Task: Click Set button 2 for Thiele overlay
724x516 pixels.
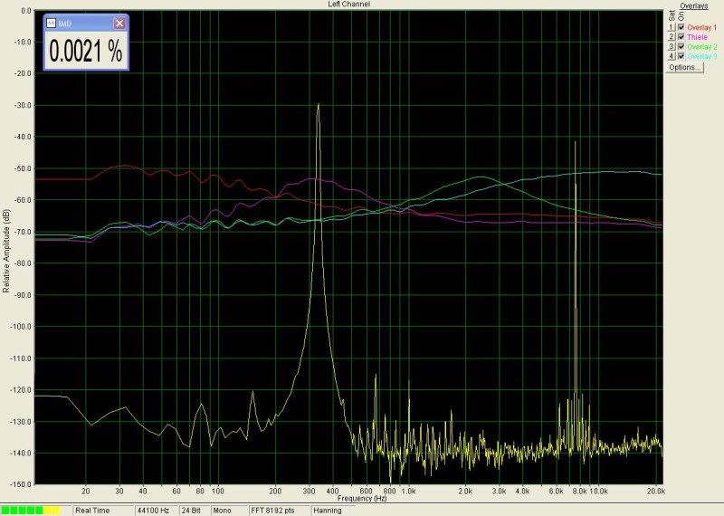Action: coord(672,37)
